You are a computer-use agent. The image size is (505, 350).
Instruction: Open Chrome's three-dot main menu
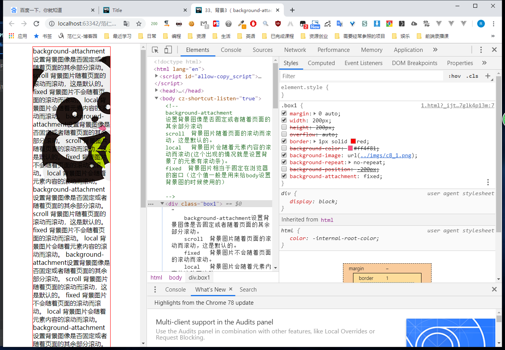click(494, 24)
